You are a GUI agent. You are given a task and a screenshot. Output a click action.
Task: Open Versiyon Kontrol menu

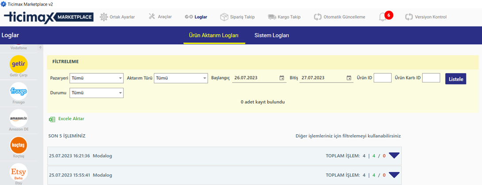pyautogui.click(x=426, y=17)
